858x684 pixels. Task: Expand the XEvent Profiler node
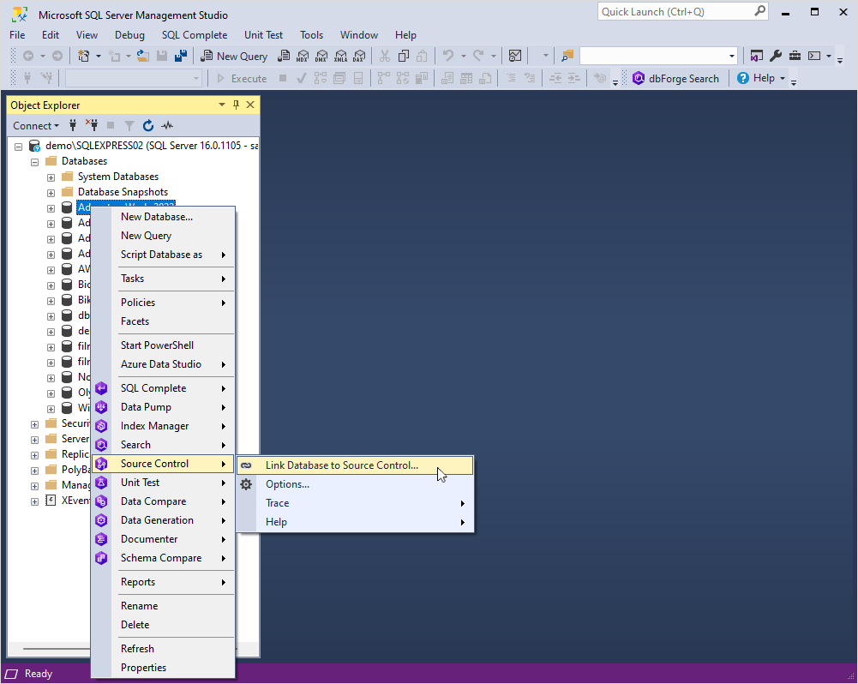pyautogui.click(x=34, y=501)
